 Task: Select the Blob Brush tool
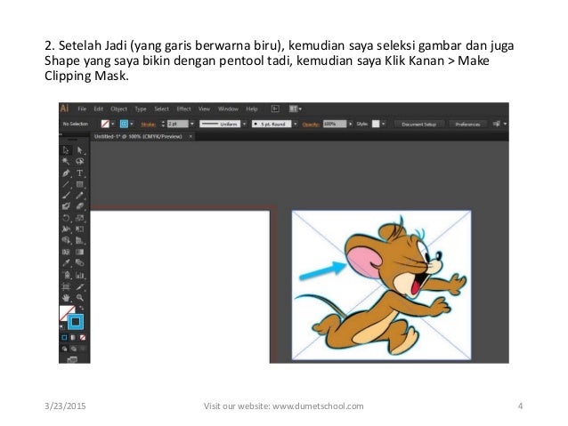point(66,206)
